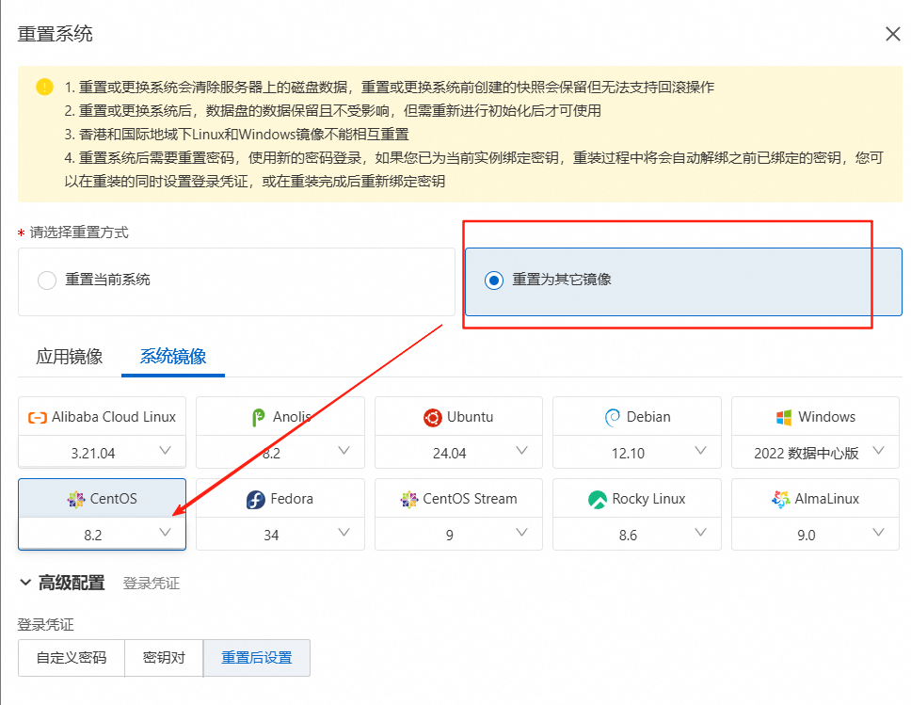Switch to the 系统镜像 tab

[173, 357]
